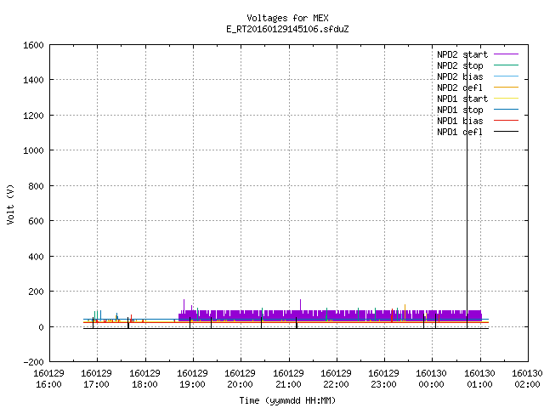544x408 pixels.
Task: Click the 1600 y-axis tick label
Action: 33,45
